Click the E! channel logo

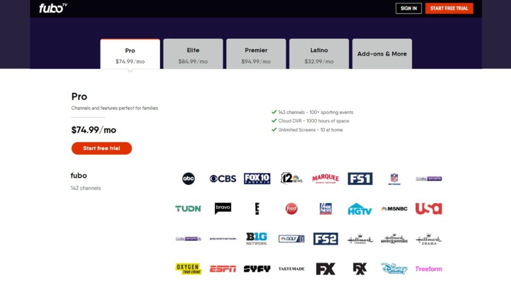(257, 209)
